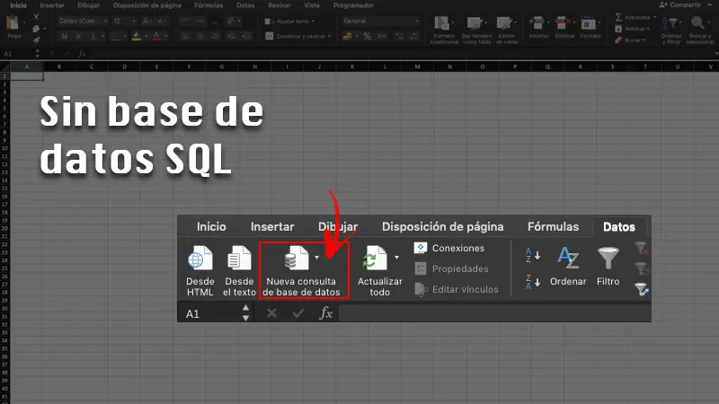
Task: Click the grayed Propiedades item
Action: pos(451,268)
